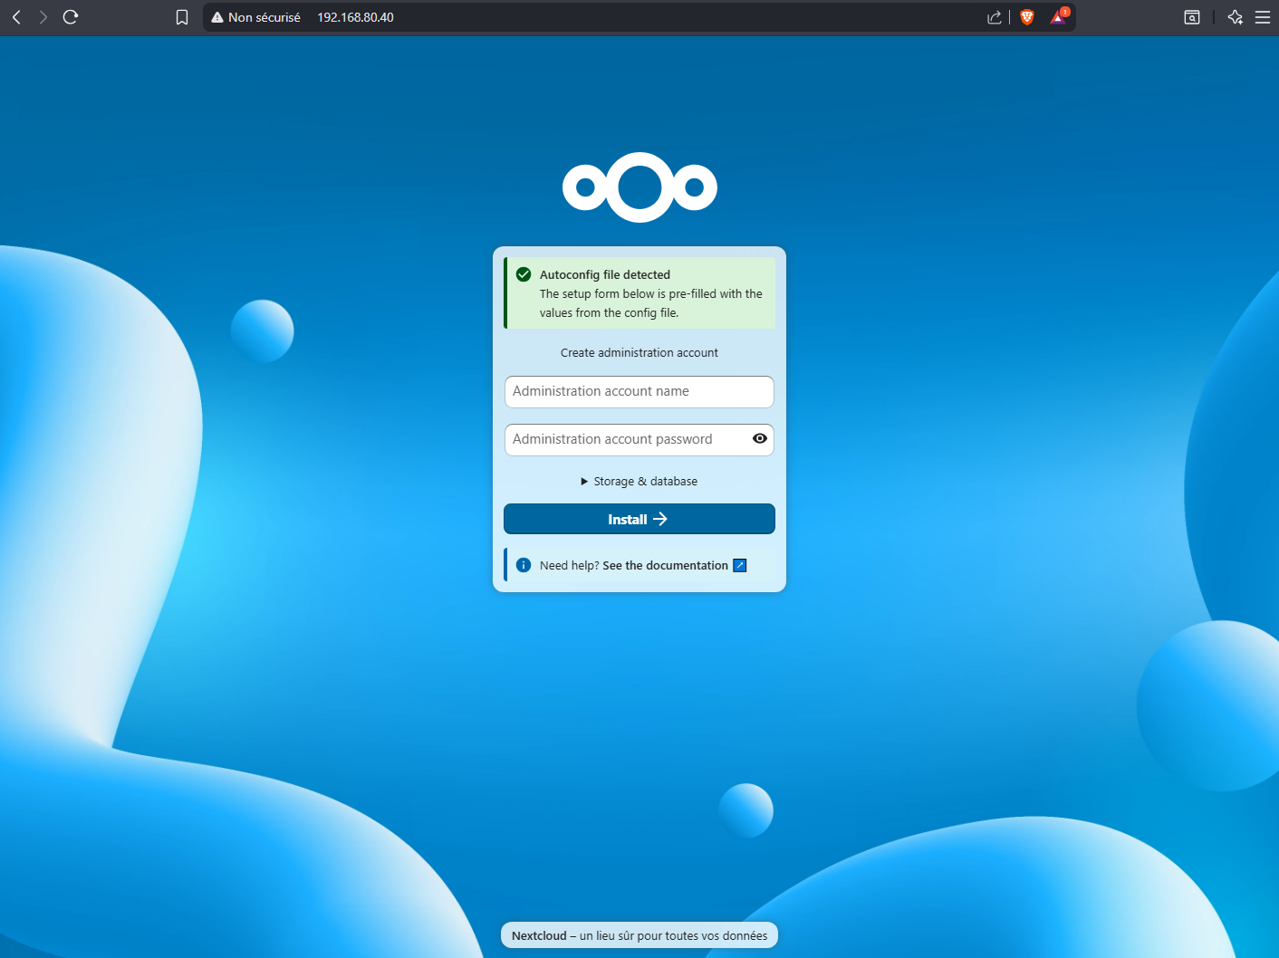The image size is (1279, 958).
Task: Click the Administration account password field
Action: pyautogui.click(x=625, y=440)
